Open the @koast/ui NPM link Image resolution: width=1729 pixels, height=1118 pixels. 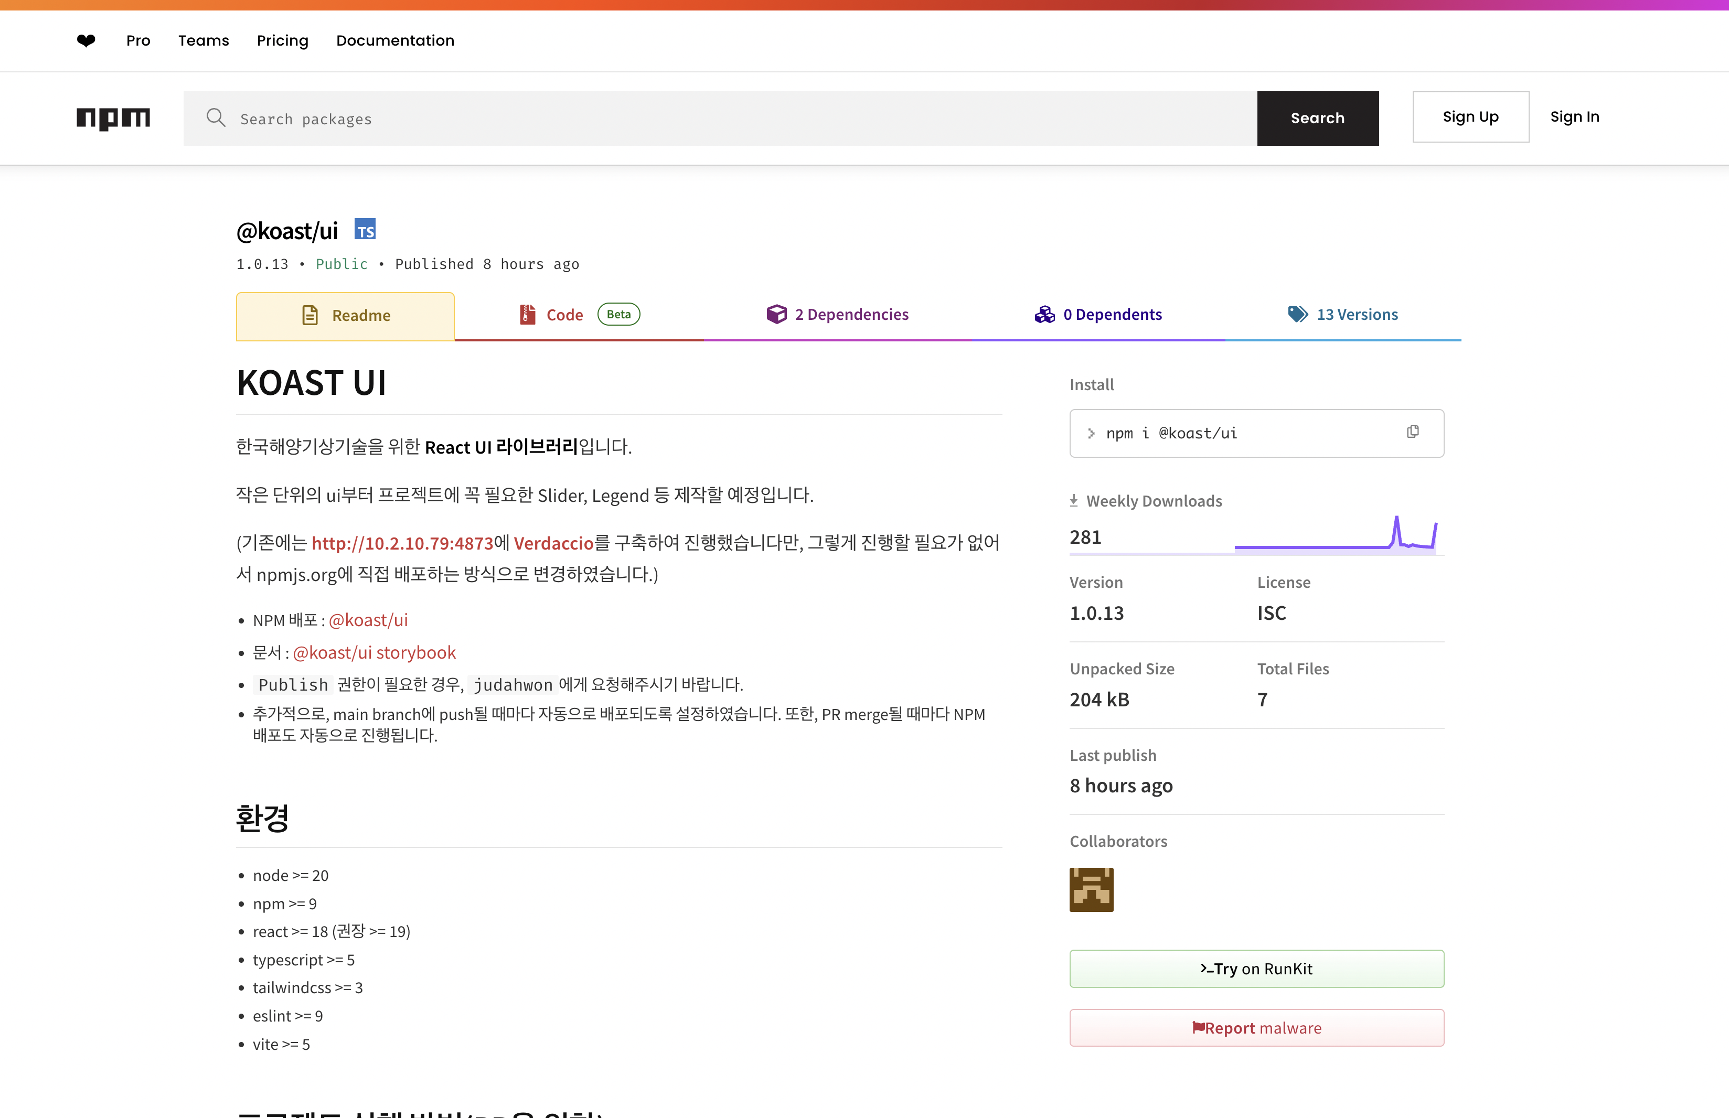(x=368, y=620)
